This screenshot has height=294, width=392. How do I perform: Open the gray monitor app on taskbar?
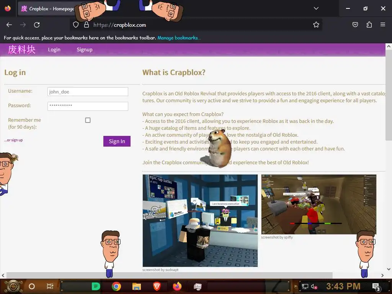pos(198,286)
